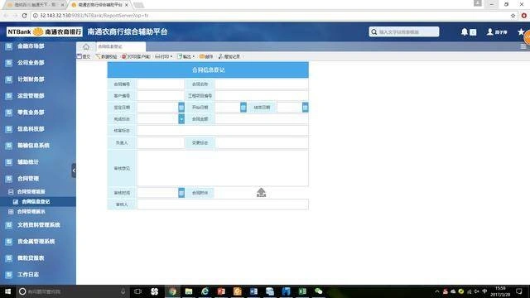Open calendar picker for 审核时间
530x298 pixels.
tap(181, 193)
